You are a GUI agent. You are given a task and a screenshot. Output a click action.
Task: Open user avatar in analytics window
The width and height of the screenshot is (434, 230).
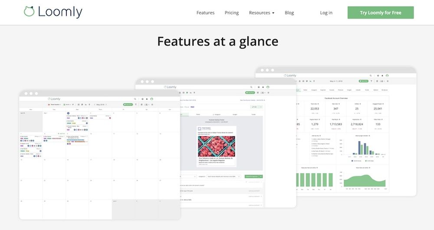[387, 75]
